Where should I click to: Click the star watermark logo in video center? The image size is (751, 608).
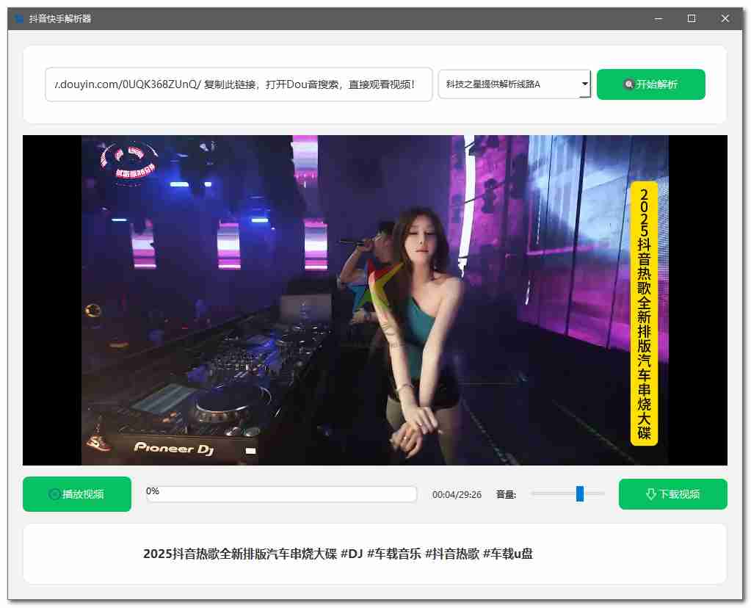point(383,285)
